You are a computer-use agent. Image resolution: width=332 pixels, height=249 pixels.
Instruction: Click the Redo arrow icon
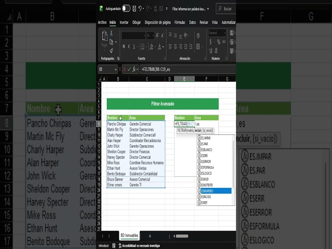(148, 8)
